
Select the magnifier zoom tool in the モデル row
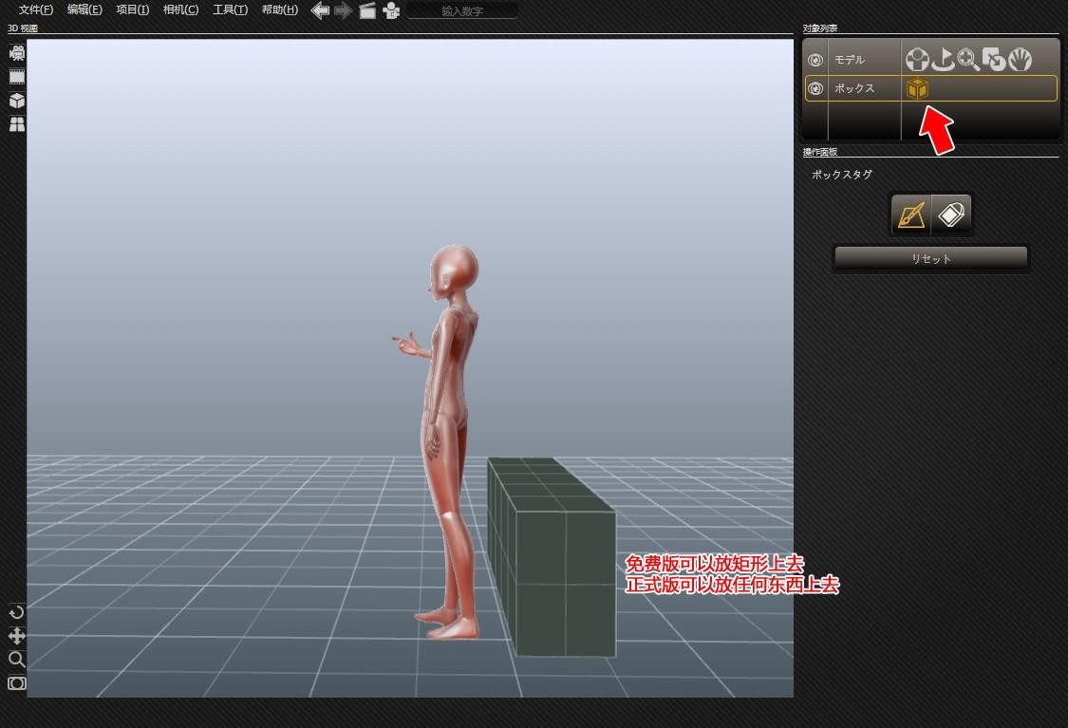coord(969,60)
